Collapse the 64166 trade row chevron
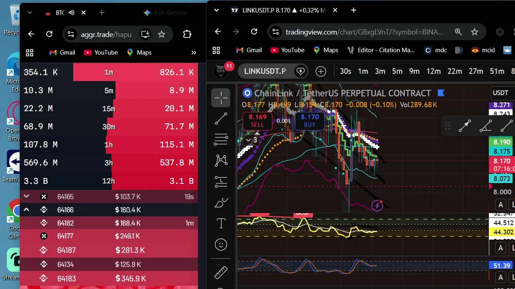 26,210
